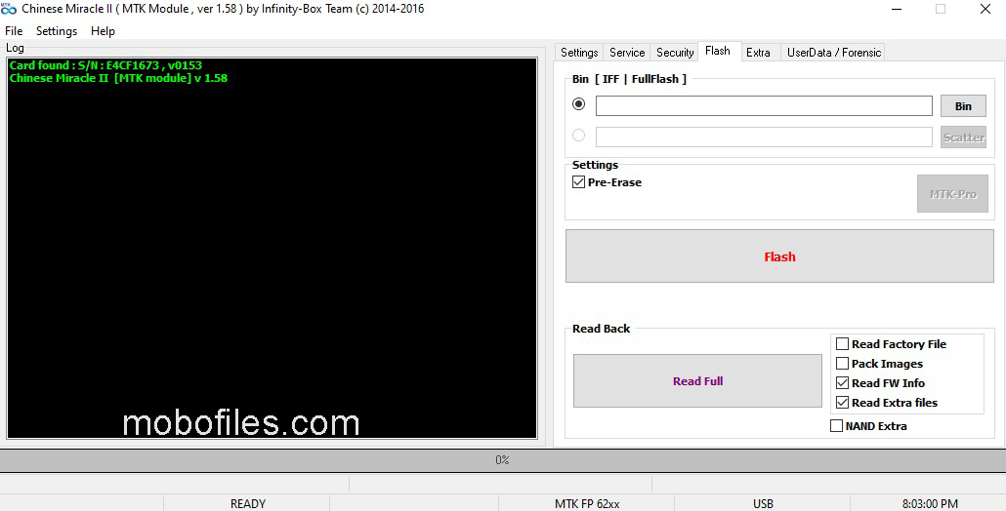Select the Scatter file radio button
The image size is (1006, 511).
point(579,136)
